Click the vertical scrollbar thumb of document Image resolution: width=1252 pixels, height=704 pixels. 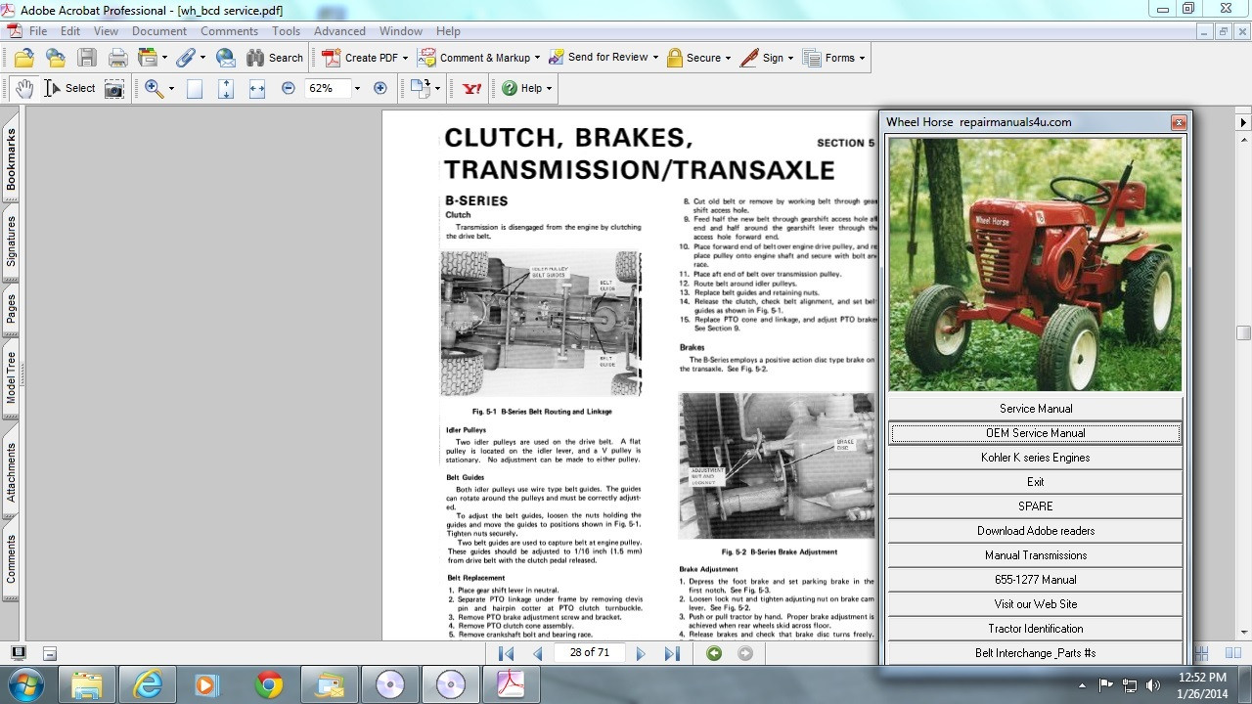point(1243,333)
